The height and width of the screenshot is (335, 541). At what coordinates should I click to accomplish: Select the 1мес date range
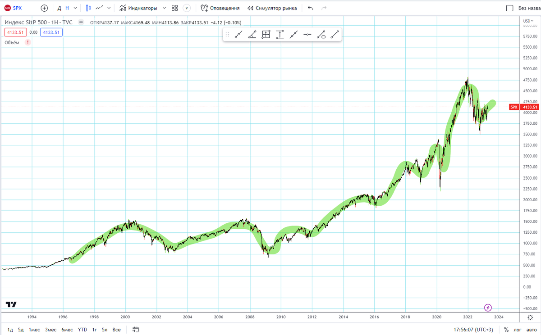tap(34, 330)
